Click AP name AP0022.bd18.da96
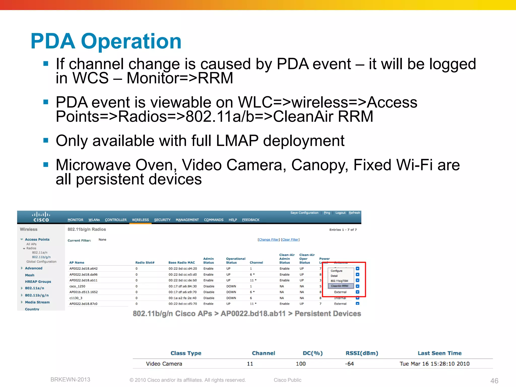The image size is (516, 387). [x=83, y=274]
